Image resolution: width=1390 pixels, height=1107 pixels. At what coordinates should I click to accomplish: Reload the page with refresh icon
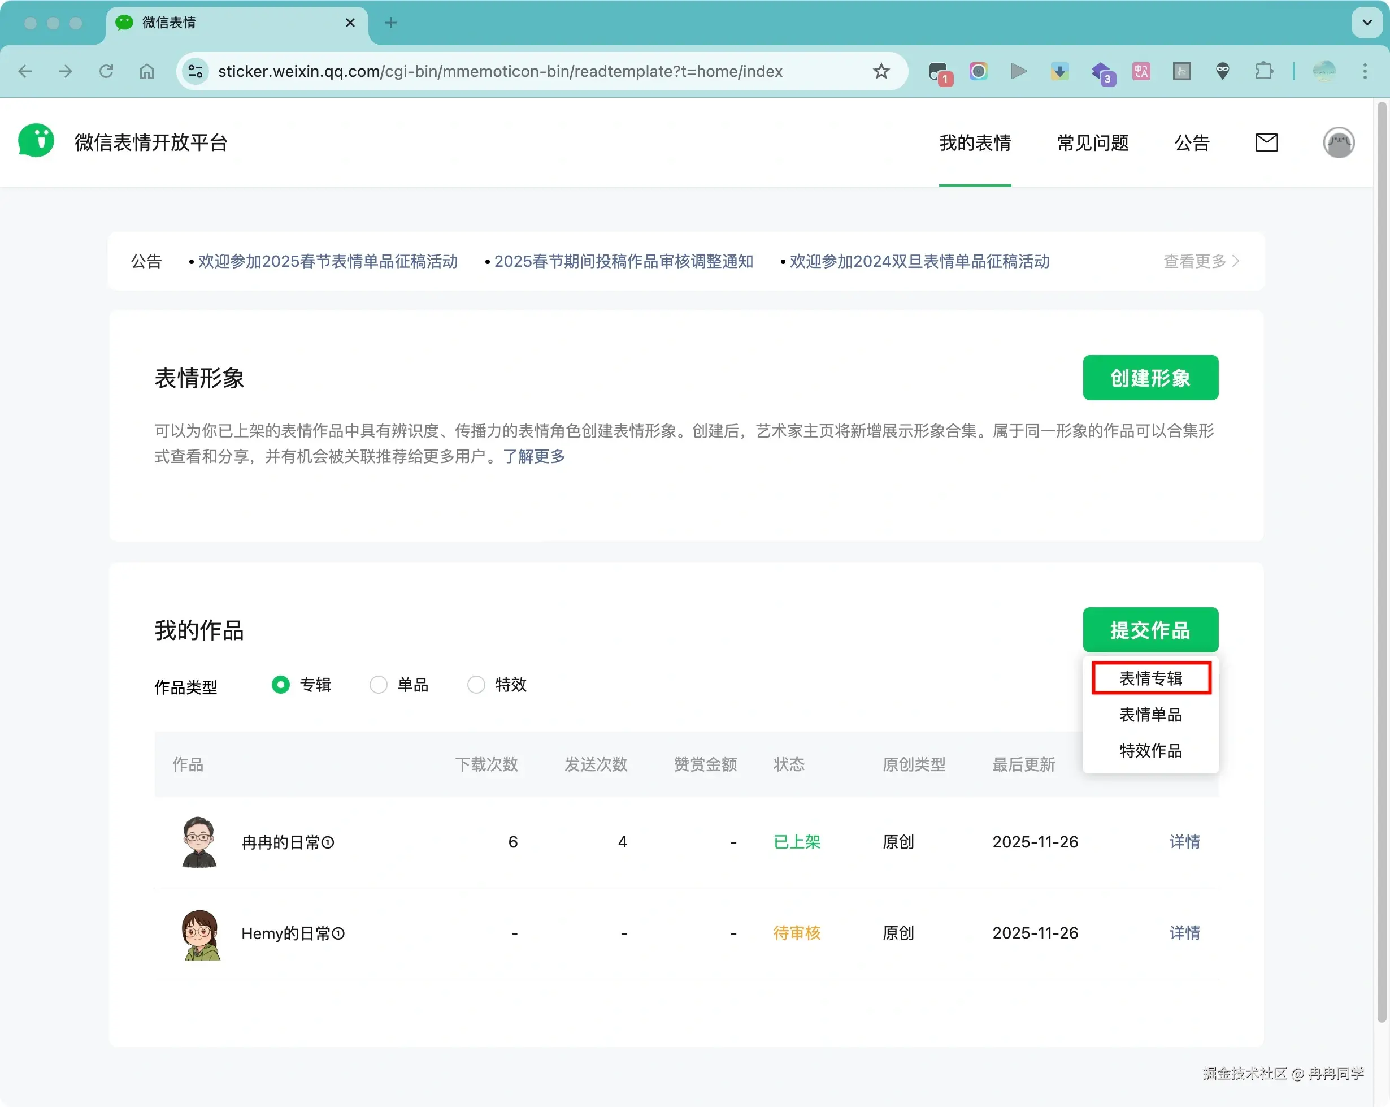click(106, 71)
